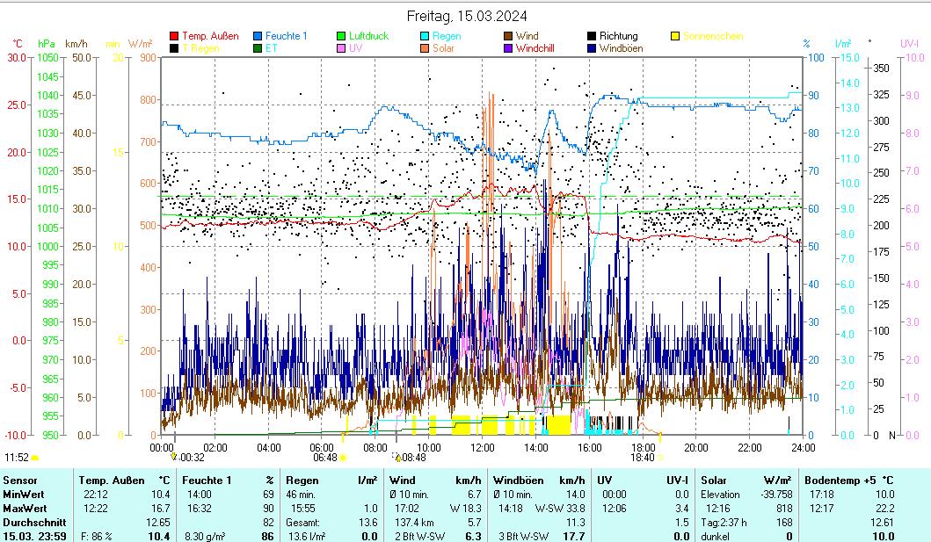Click the UV-I axis label at right
The height and width of the screenshot is (542, 931).
[909, 43]
